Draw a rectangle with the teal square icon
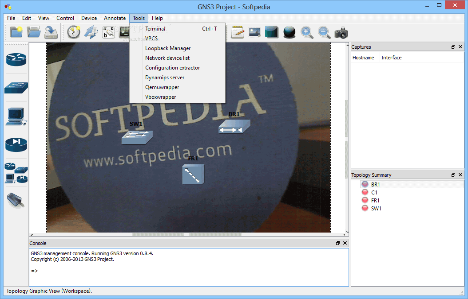The image size is (468, 299). click(x=272, y=32)
